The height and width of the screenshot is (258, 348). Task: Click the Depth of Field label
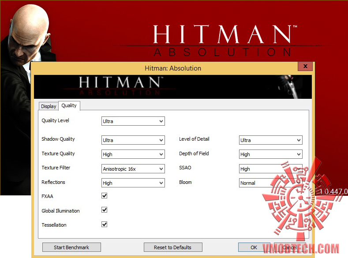tap(194, 153)
